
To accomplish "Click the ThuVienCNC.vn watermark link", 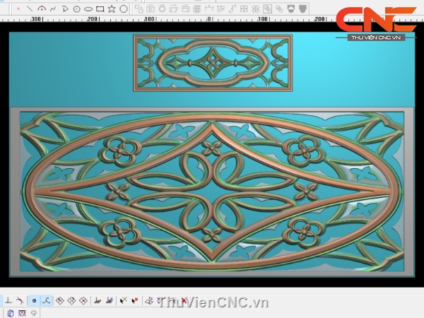I will [213, 302].
